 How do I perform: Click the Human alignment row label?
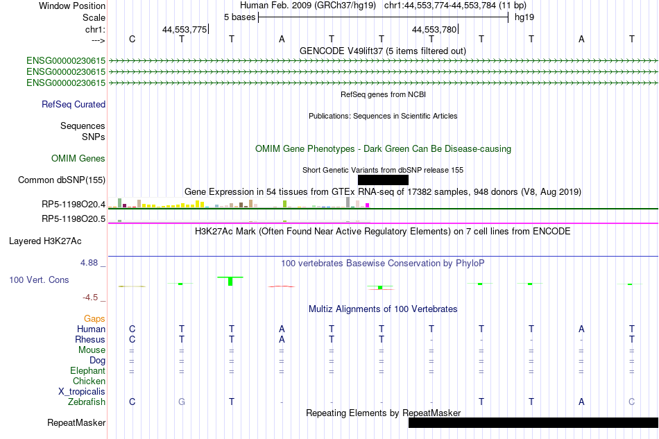click(91, 329)
